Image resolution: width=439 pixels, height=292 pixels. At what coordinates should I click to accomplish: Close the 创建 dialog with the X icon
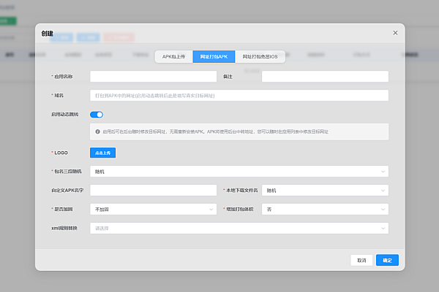click(395, 33)
